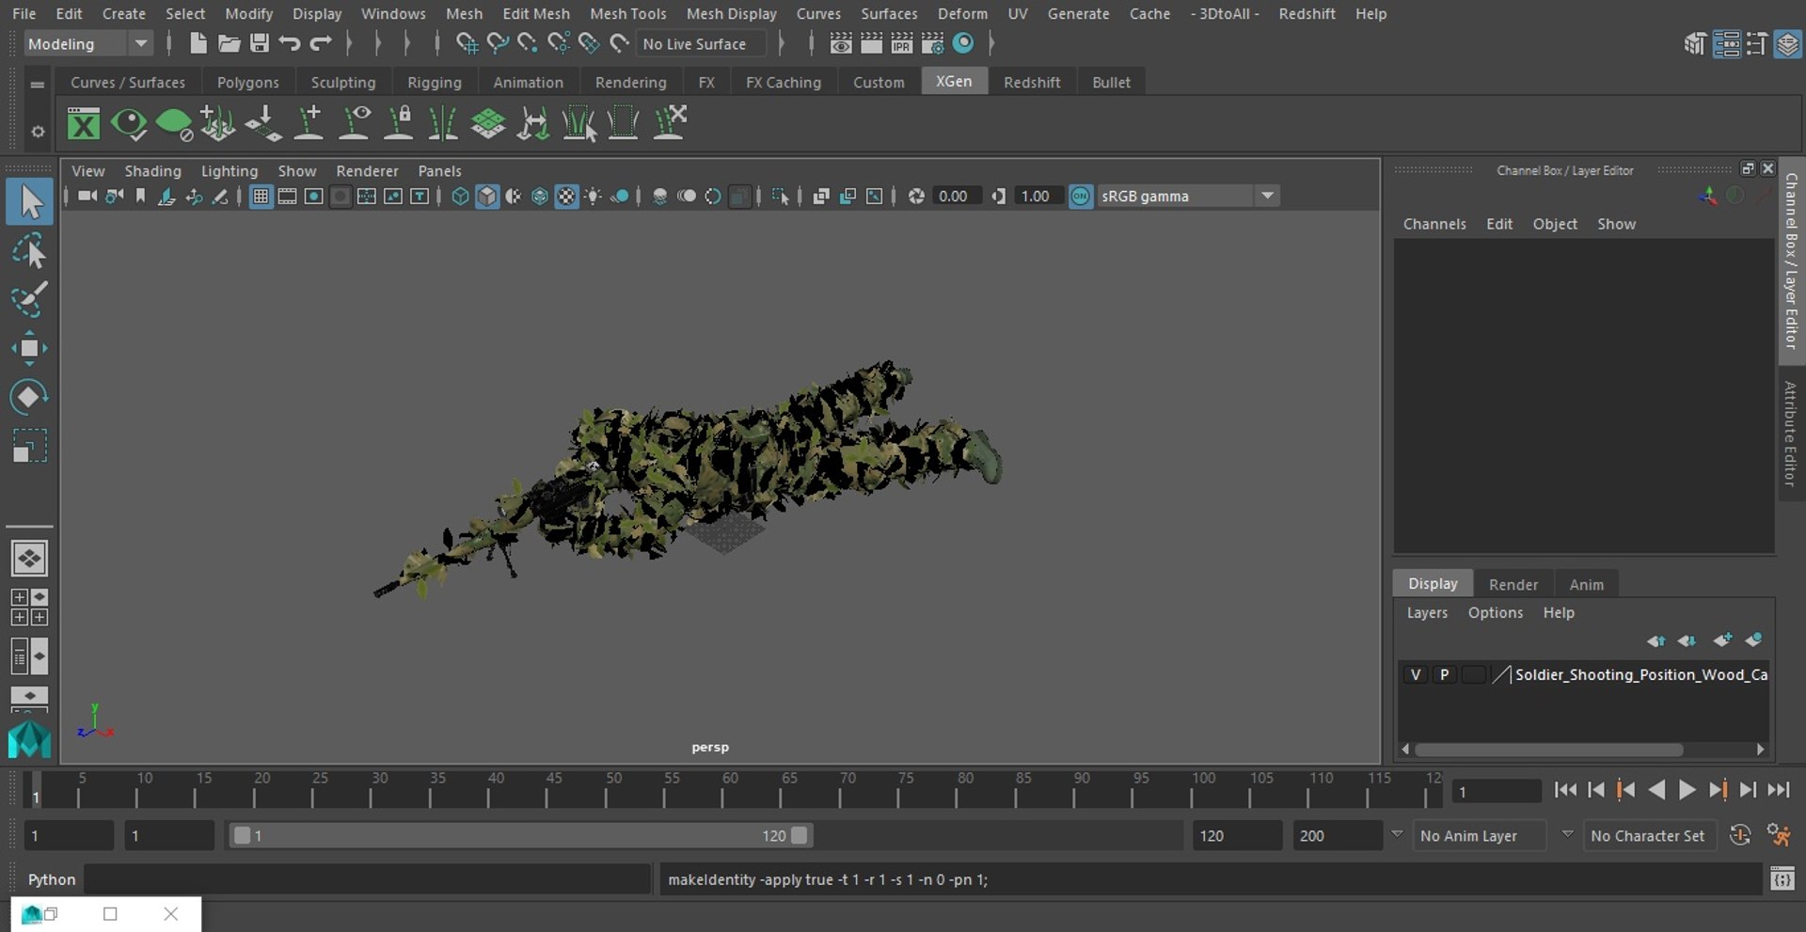Toggle textured display in viewport
Image resolution: width=1806 pixels, height=932 pixels.
(566, 196)
